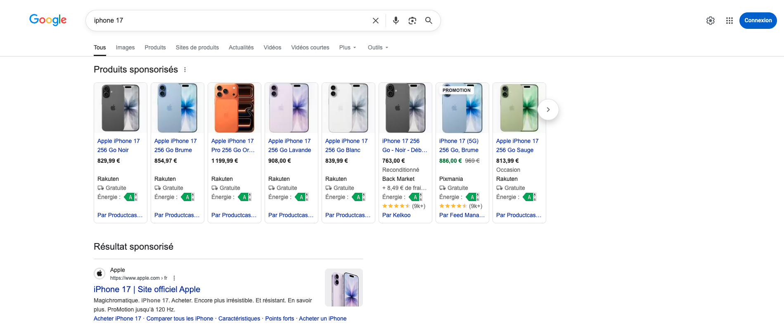The width and height of the screenshot is (784, 330).
Task: Click Par Productcas… under the Noir card
Action: 120,215
